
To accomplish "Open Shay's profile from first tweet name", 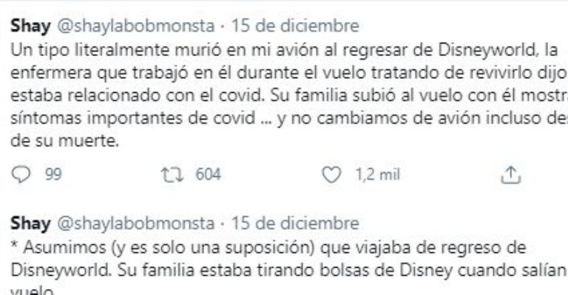I will coord(27,28).
